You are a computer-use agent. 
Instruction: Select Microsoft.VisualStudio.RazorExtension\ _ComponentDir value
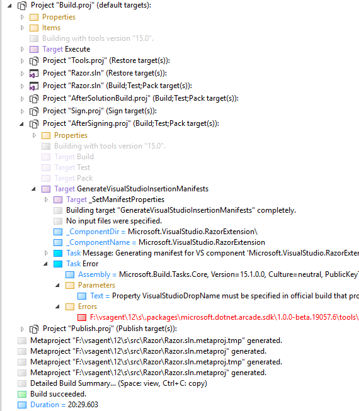pos(193,232)
